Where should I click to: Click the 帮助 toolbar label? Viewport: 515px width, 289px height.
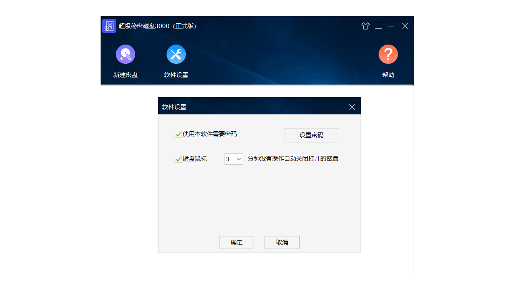[x=388, y=75]
